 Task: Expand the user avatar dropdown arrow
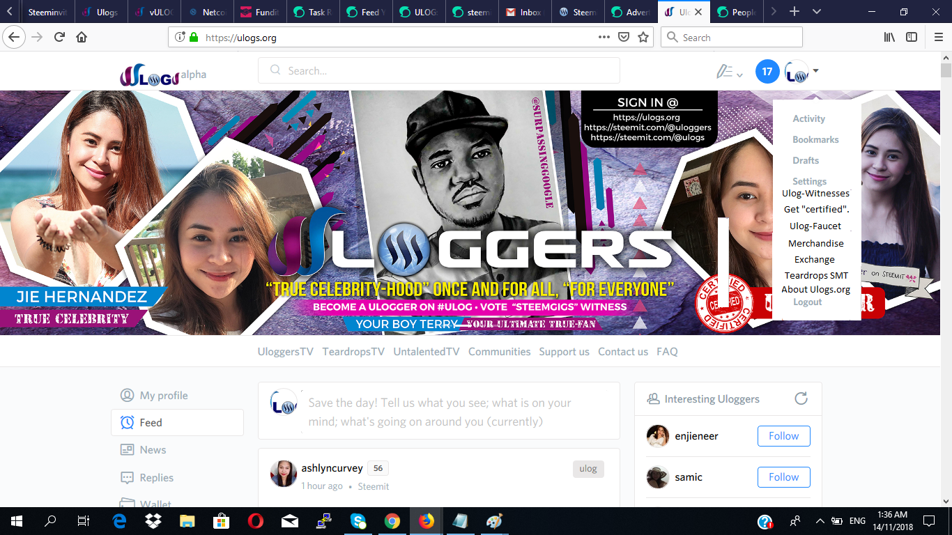coord(815,71)
